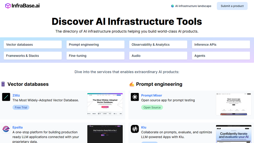Open the Klu website screenshot thumbnail
The image size is (254, 143).
pyautogui.click(x=234, y=134)
